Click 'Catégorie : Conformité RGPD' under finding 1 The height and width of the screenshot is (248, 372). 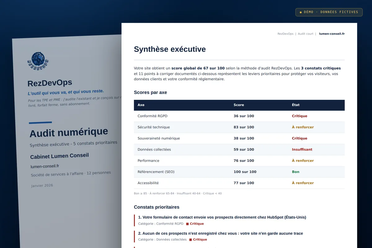click(x=161, y=224)
